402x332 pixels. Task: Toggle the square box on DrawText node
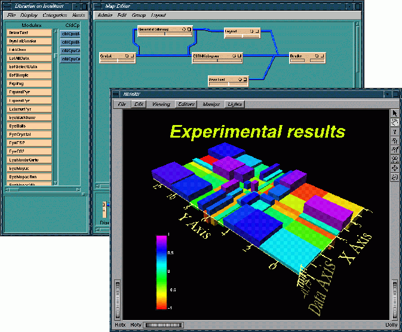[244, 79]
